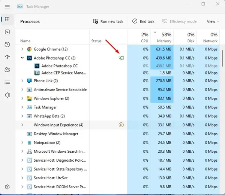Image resolution: width=225 pixels, height=195 pixels.
Task: Open Task Manager settings gear
Action: click(x=7, y=187)
